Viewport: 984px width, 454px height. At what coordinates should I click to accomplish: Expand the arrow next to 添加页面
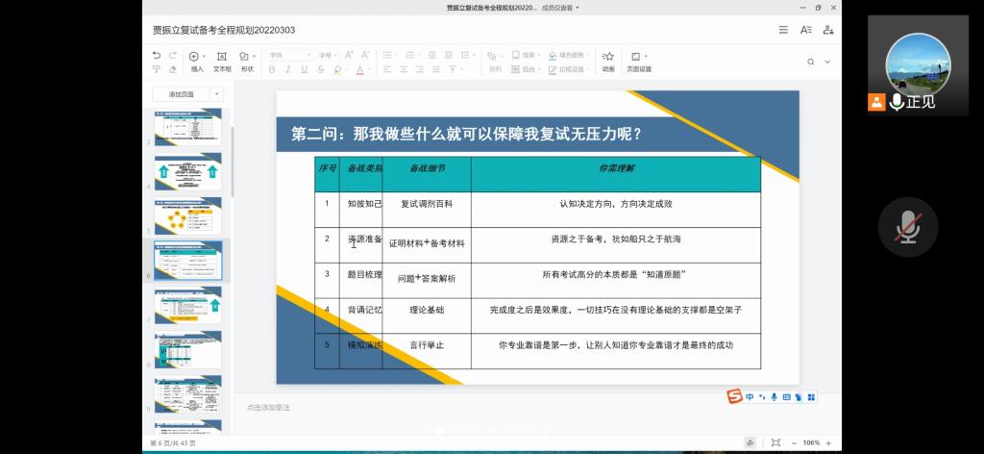[218, 94]
